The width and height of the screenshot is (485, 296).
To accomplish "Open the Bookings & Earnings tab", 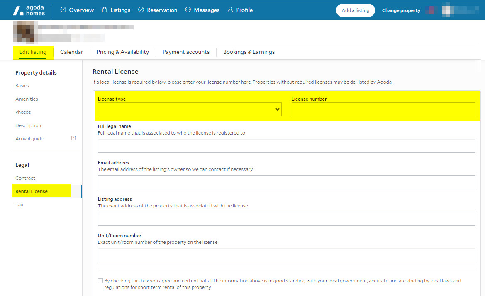I will click(249, 52).
